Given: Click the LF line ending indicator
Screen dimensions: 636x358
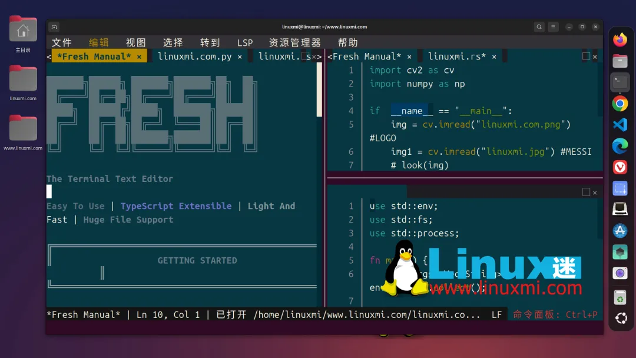Looking at the screenshot, I should coord(497,314).
